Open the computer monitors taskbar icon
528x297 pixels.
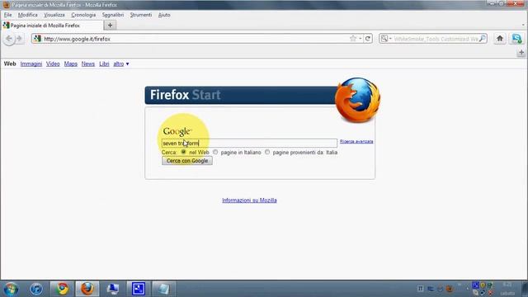point(113,289)
